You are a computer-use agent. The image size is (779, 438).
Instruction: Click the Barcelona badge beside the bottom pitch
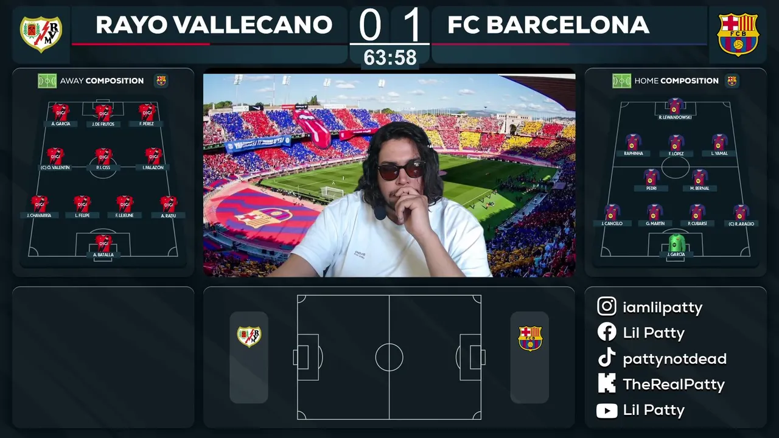tap(529, 338)
